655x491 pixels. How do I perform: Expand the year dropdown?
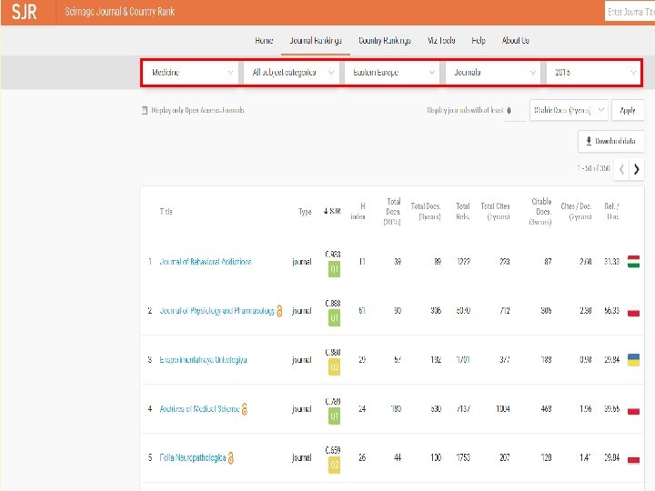click(593, 73)
